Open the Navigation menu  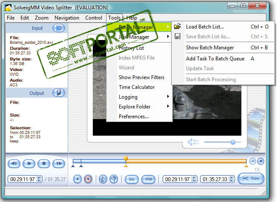[x=67, y=18]
